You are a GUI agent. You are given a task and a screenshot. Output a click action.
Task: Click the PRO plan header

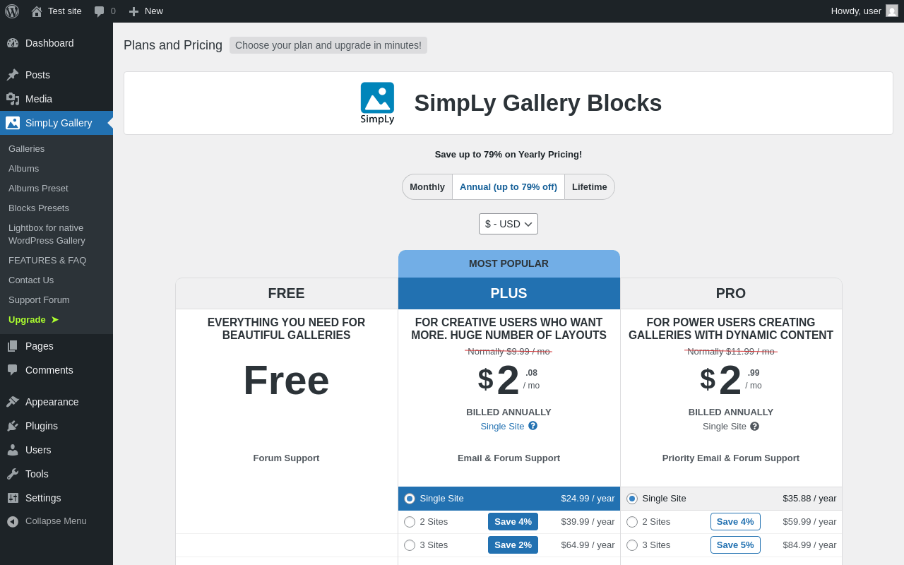731,294
